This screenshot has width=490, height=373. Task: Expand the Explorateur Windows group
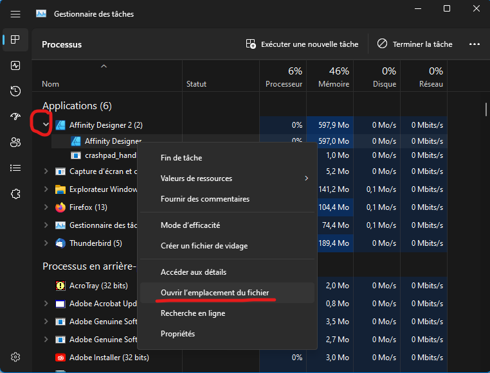click(46, 189)
